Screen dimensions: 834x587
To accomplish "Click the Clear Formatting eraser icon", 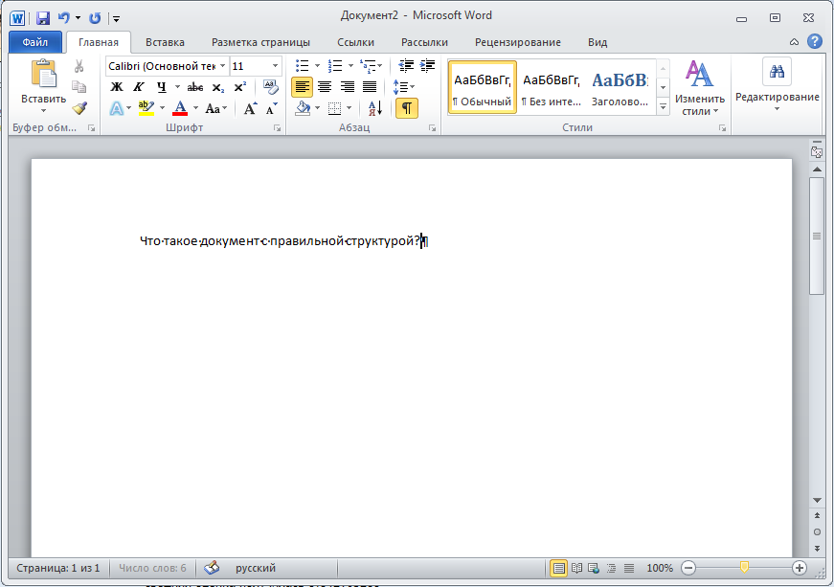I will point(271,87).
